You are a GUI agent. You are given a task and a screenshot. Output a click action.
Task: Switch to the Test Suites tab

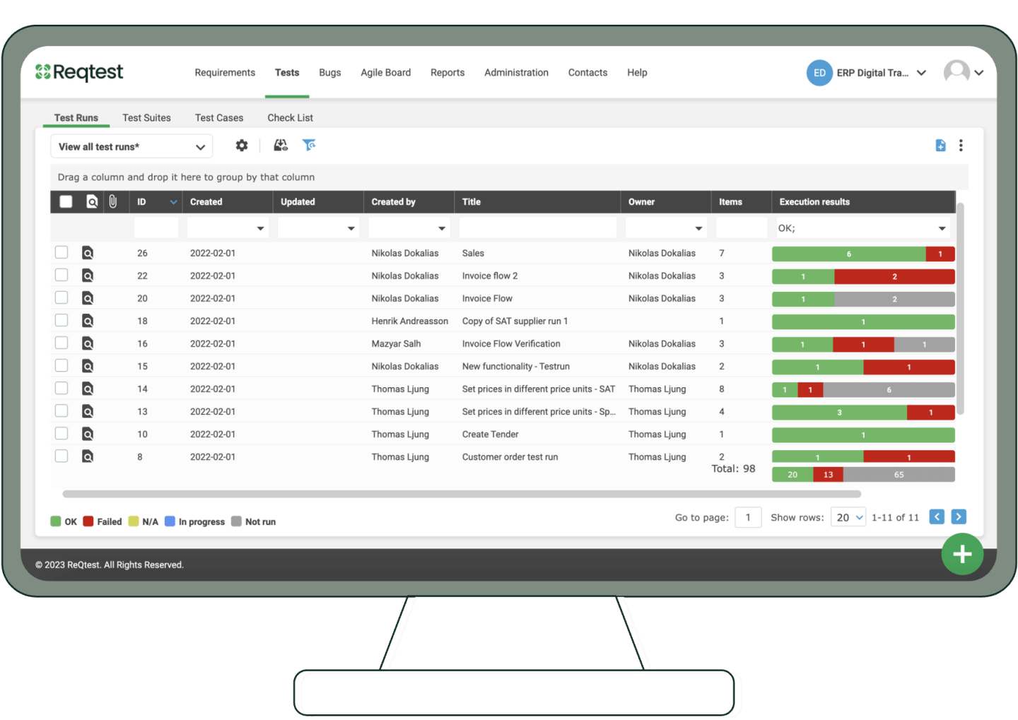(x=146, y=118)
